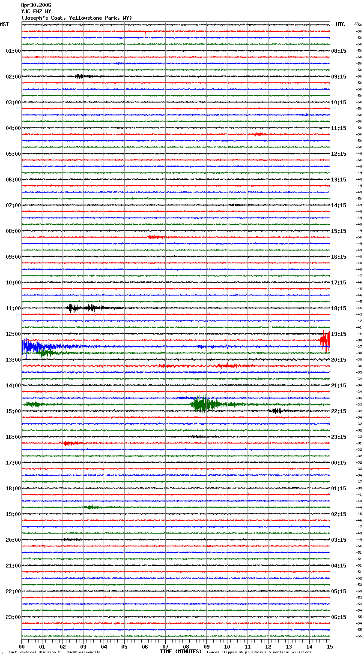This screenshot has width=364, height=658.
Task: Click the Joseph's Coat, Yellowstone Park title
Action: point(77,18)
